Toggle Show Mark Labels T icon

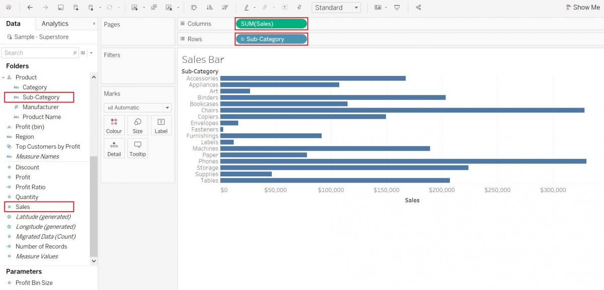(284, 8)
